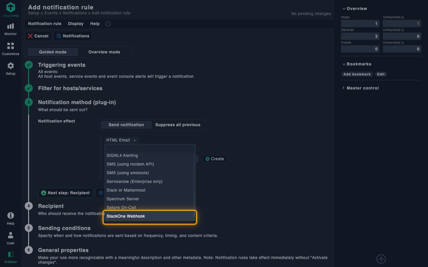Click the Triggering events green checkmark step
The width and height of the screenshot is (428, 267).
(x=29, y=65)
